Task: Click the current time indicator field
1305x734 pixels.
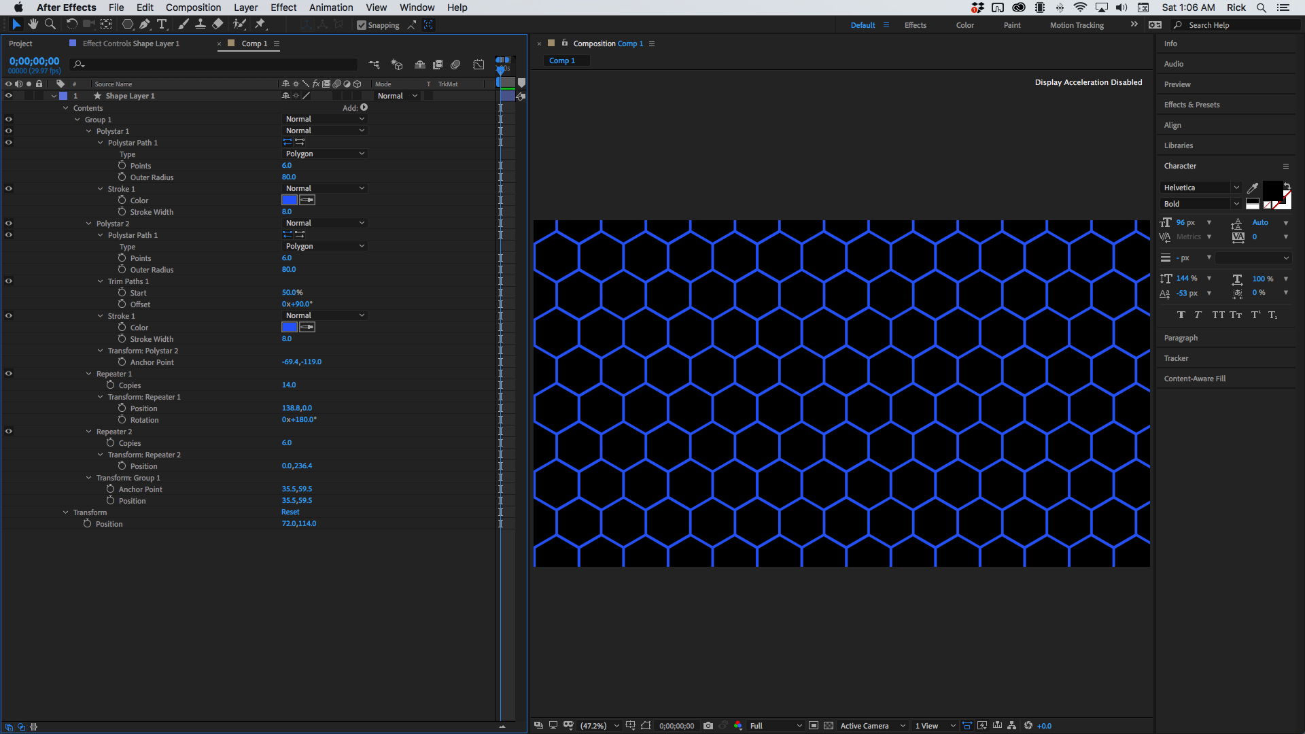Action: (x=34, y=61)
